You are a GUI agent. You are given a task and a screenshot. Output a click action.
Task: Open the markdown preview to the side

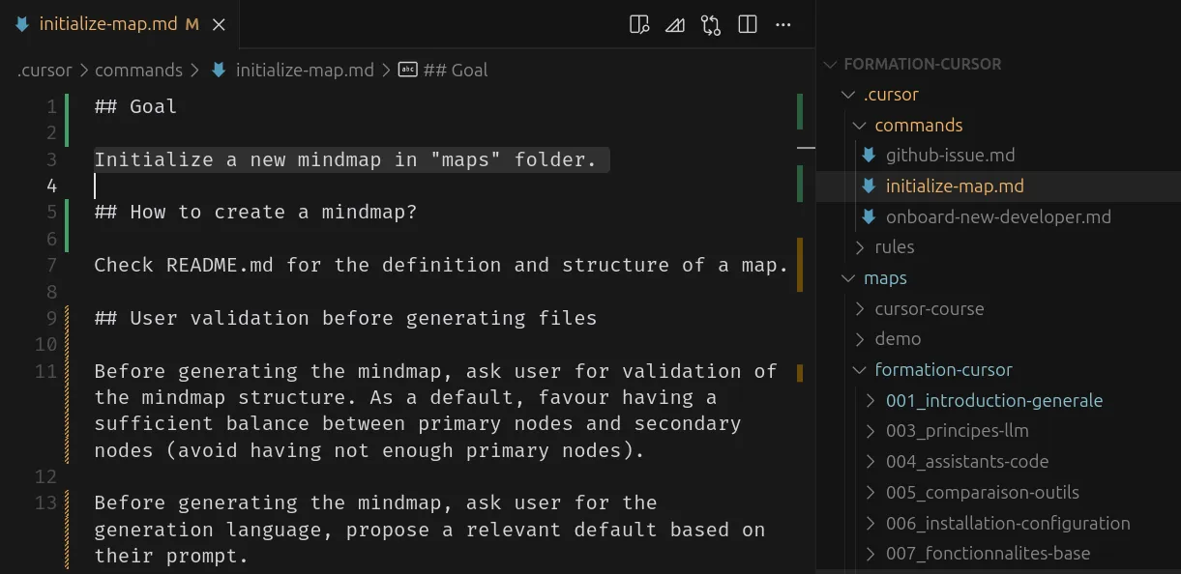[638, 24]
